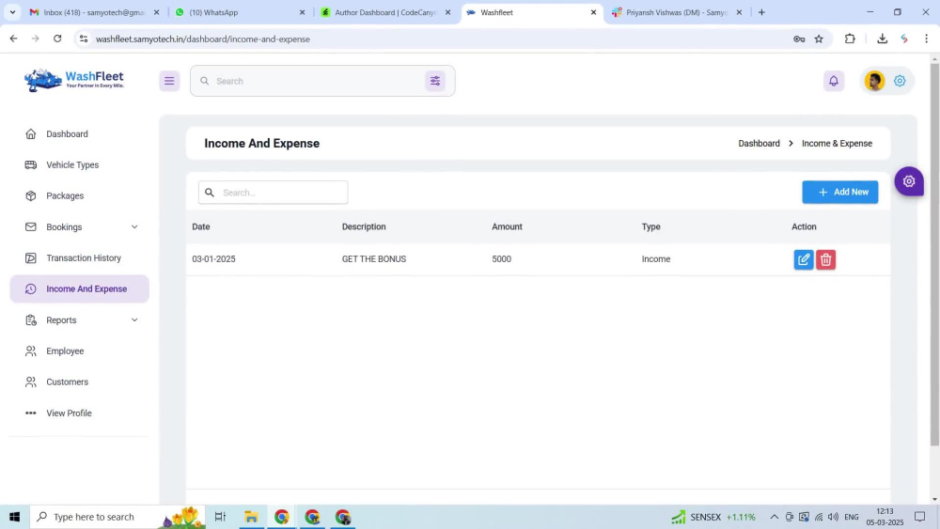Go back in browser history
The width and height of the screenshot is (940, 529).
coord(13,39)
